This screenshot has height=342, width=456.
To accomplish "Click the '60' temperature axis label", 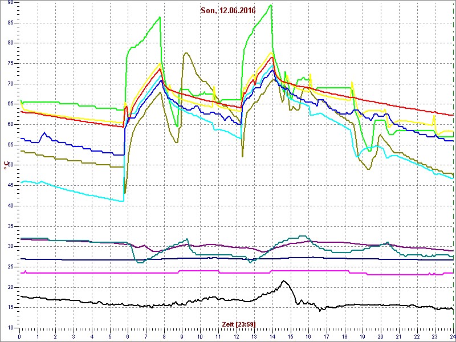I will [x=10, y=125].
